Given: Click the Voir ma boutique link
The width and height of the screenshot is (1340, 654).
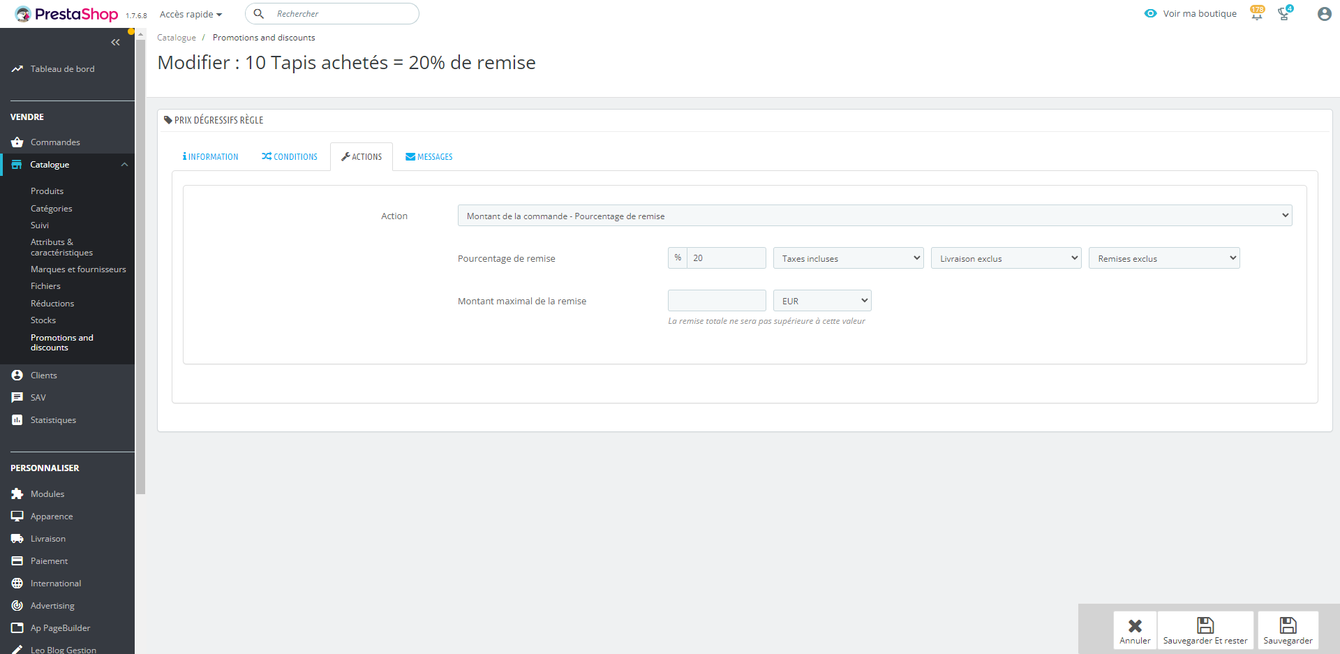Looking at the screenshot, I should [x=1191, y=14].
